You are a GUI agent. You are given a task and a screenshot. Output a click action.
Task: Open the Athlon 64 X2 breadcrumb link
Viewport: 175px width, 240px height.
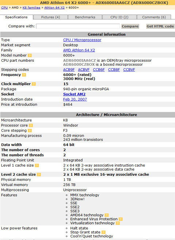[54, 8]
